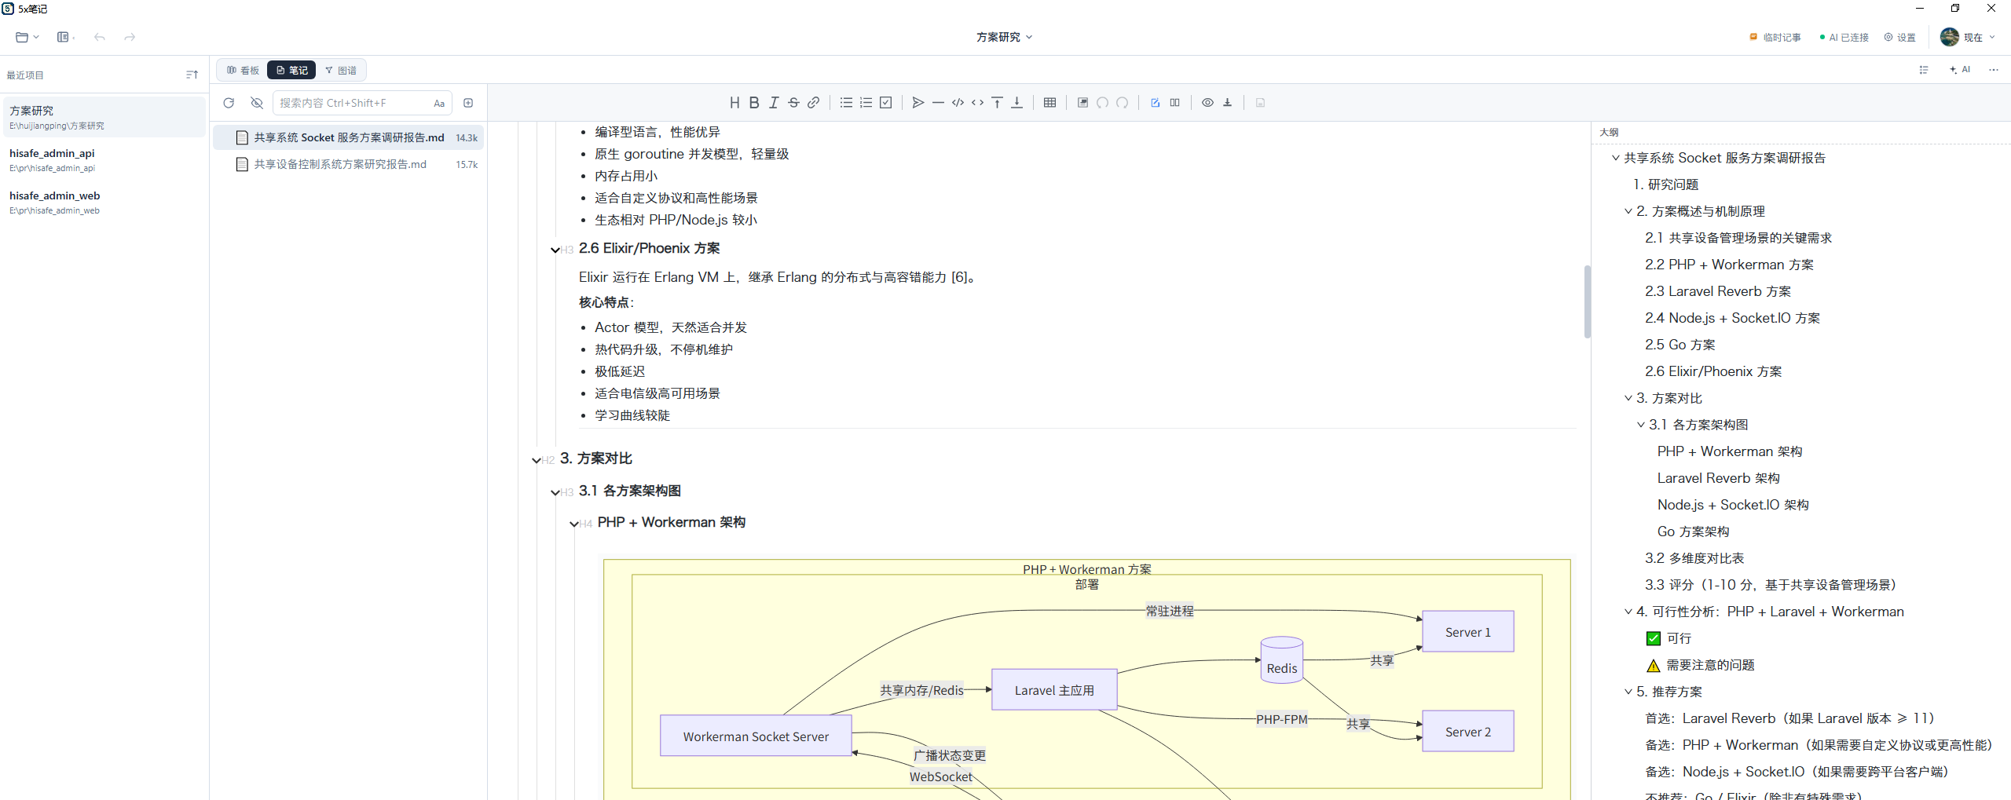Collapse outline item 2. 方案概述与机制原理
This screenshot has height=800, width=2011.
[x=1628, y=211]
